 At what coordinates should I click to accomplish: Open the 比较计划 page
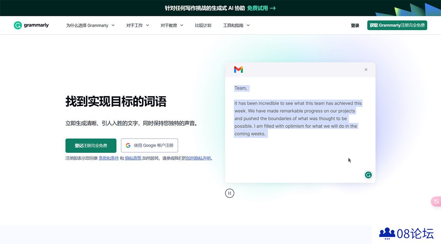(203, 26)
